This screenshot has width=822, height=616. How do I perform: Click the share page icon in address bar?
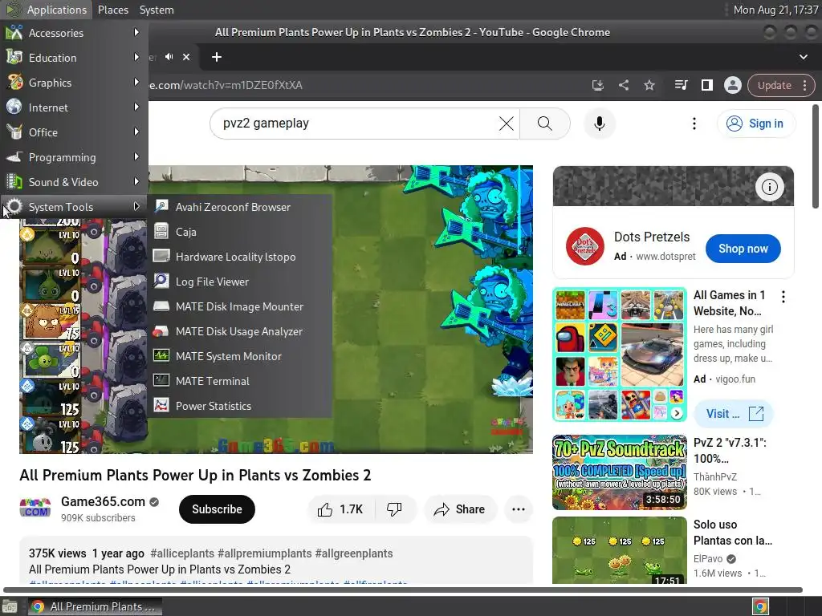click(623, 85)
